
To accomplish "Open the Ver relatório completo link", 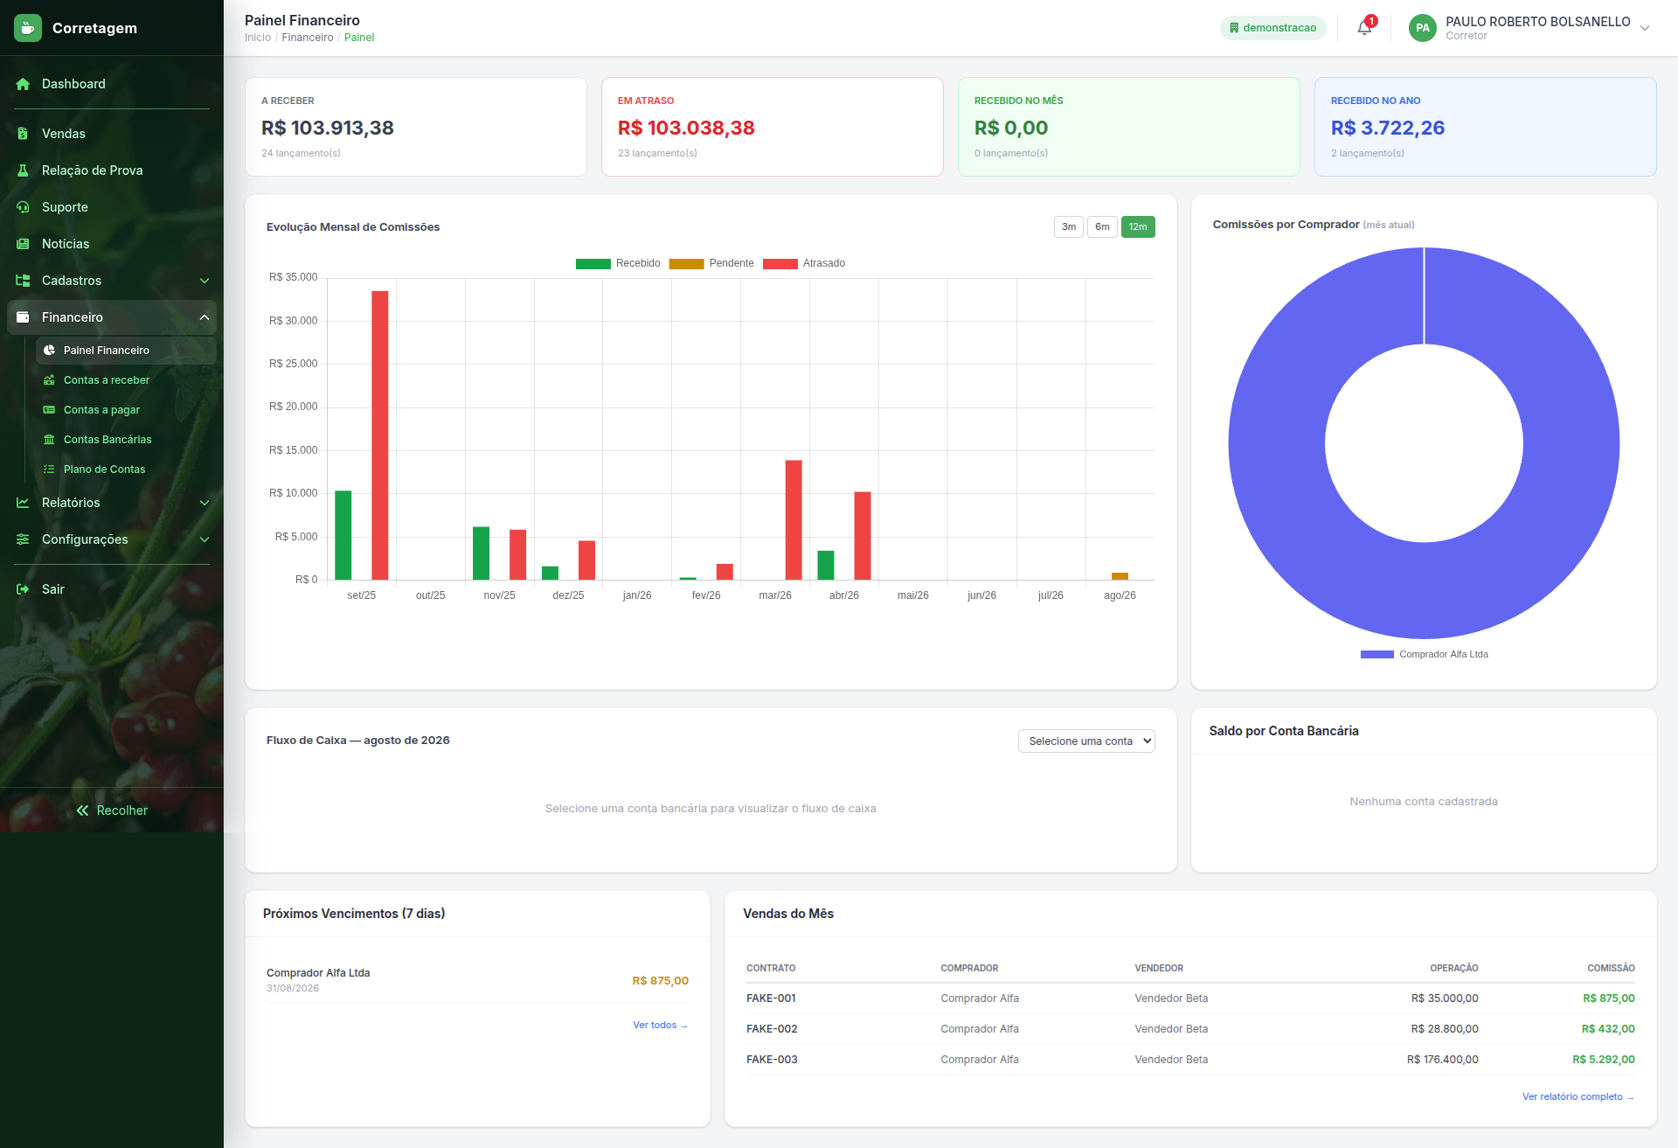I will click(x=1578, y=1096).
